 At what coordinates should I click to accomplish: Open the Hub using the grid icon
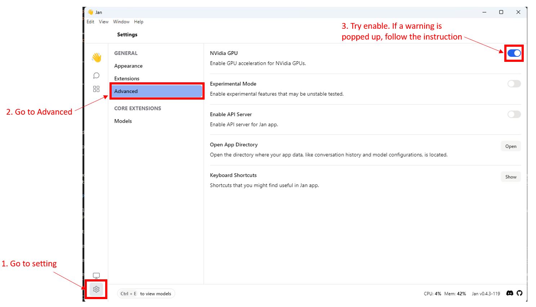coord(96,89)
